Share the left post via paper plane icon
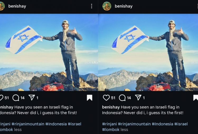This screenshot has height=134, width=198. [x=32, y=98]
